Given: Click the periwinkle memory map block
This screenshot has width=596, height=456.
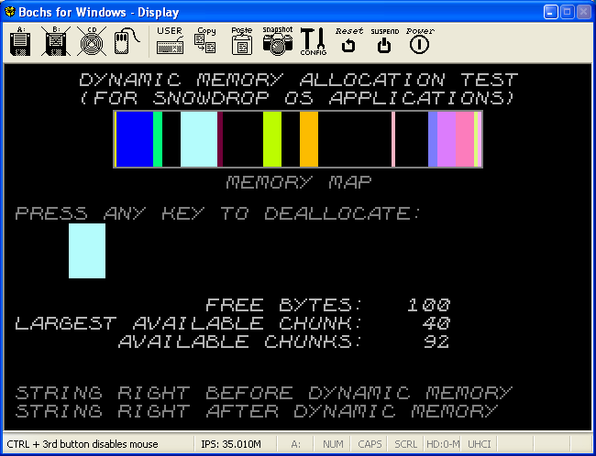Looking at the screenshot, I should (433, 139).
